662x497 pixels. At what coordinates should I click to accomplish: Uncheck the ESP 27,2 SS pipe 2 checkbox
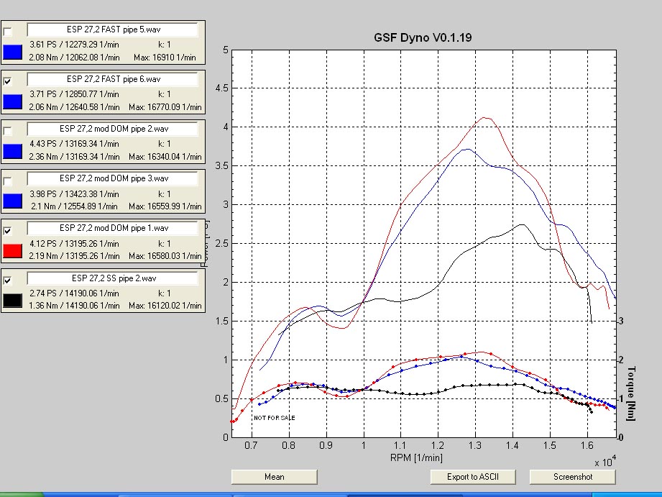click(8, 281)
